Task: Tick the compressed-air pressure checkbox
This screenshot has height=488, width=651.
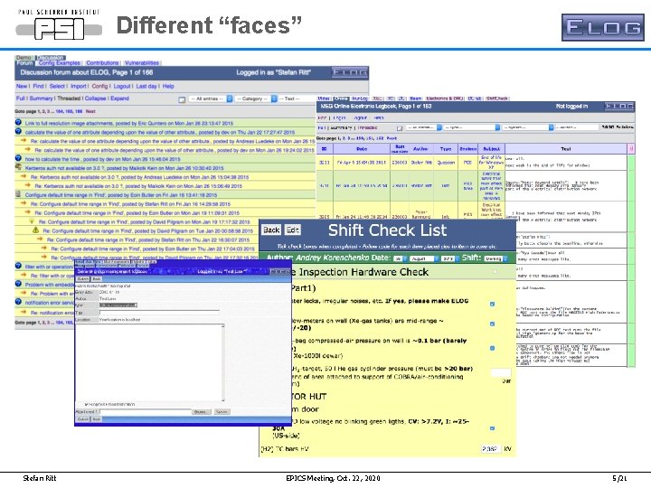Action: [492, 349]
